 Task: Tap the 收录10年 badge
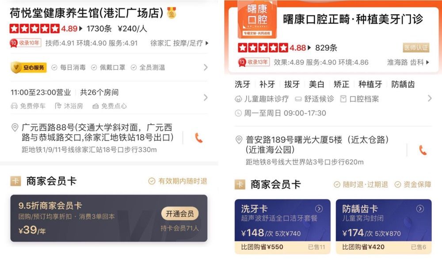click(x=25, y=43)
